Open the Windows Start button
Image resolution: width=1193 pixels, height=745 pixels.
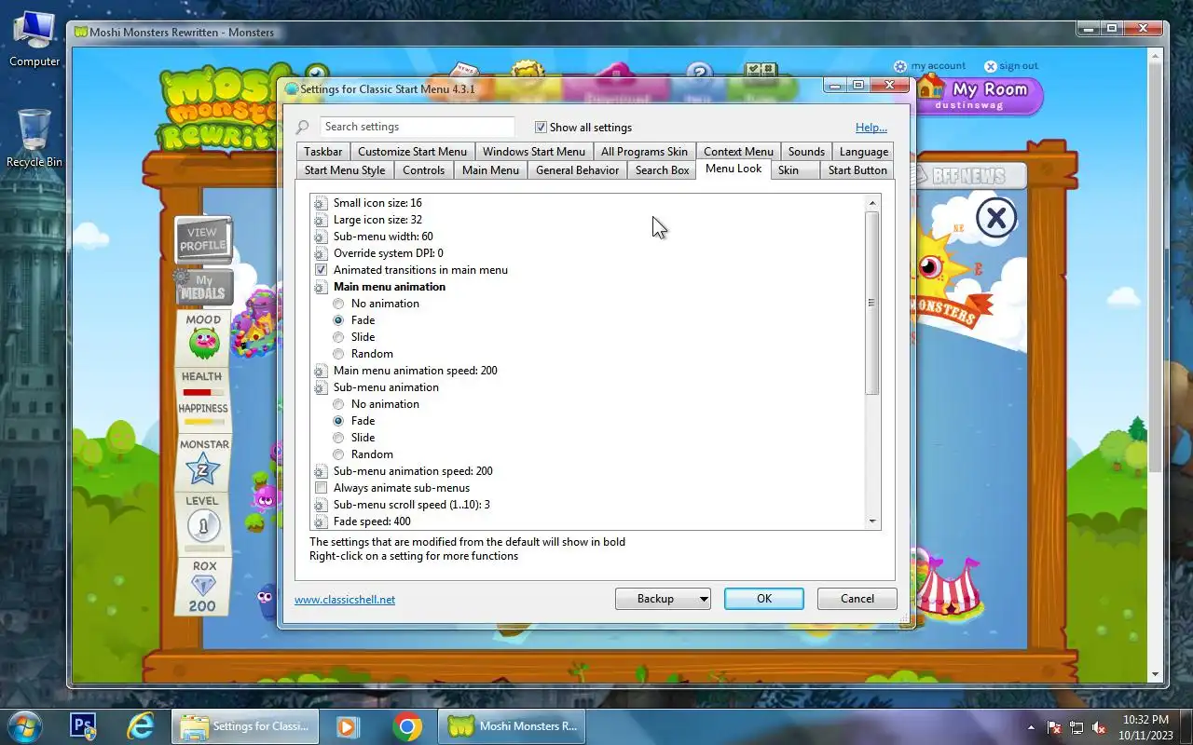(x=23, y=726)
